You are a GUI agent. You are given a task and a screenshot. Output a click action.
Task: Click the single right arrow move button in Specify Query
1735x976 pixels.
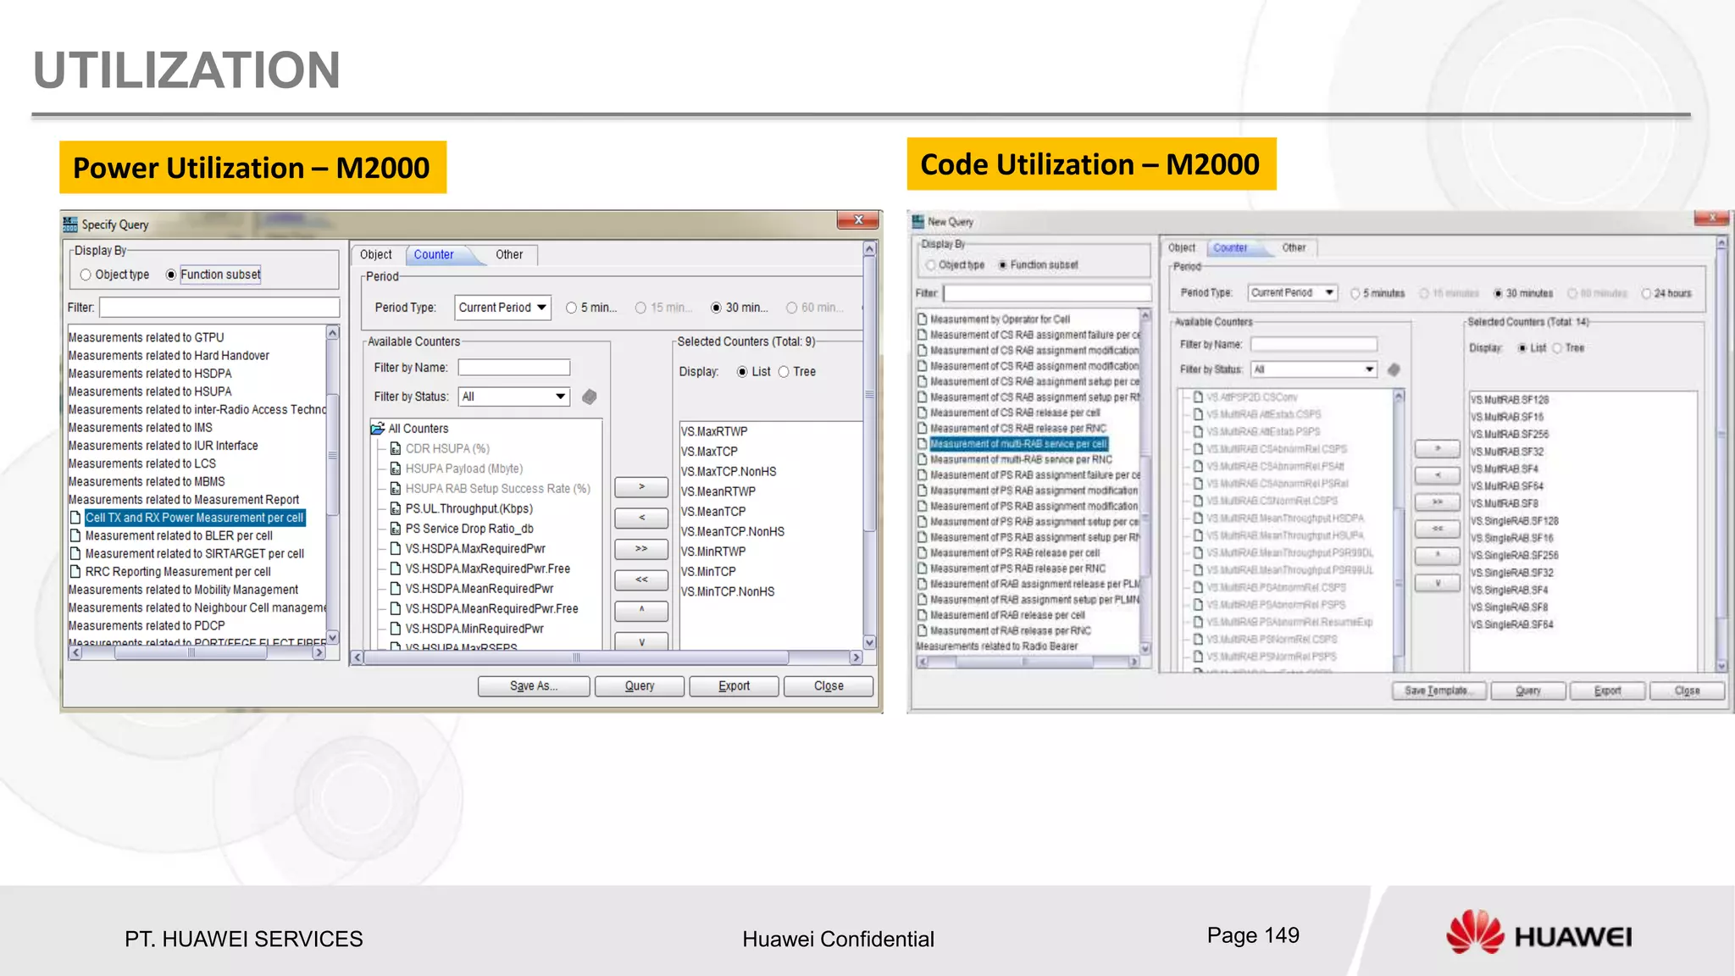(641, 487)
